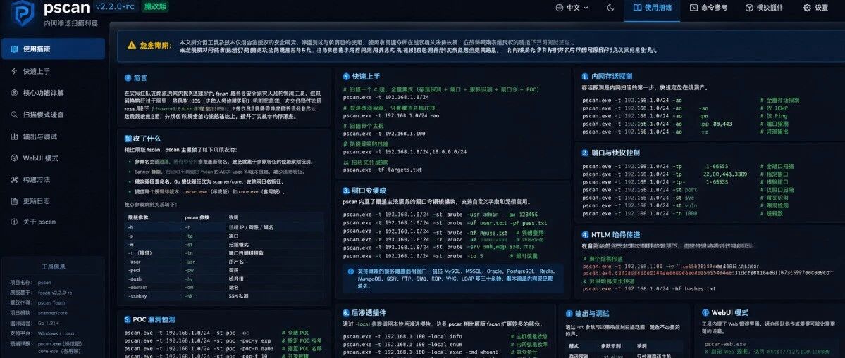Viewport: 845px width, 358px height.
Task: Click the -domain row in the parameter table
Action: [224, 287]
